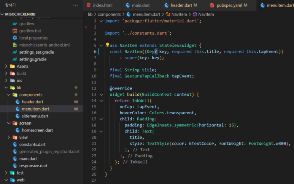Click the ios folder icon
Image resolution: width=294 pixels, height=184 pixels.
(13, 80)
